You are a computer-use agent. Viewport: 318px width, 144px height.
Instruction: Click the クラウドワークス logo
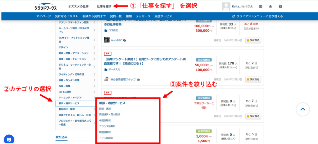[45, 7]
